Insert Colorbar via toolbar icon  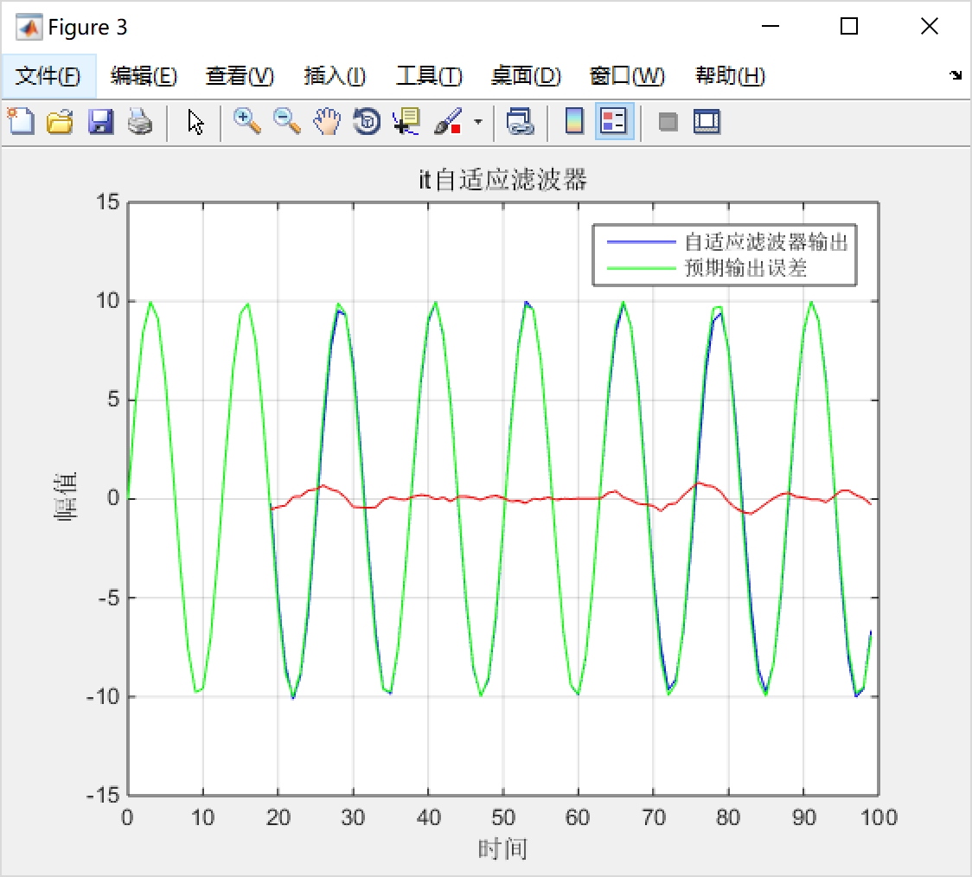click(x=574, y=121)
